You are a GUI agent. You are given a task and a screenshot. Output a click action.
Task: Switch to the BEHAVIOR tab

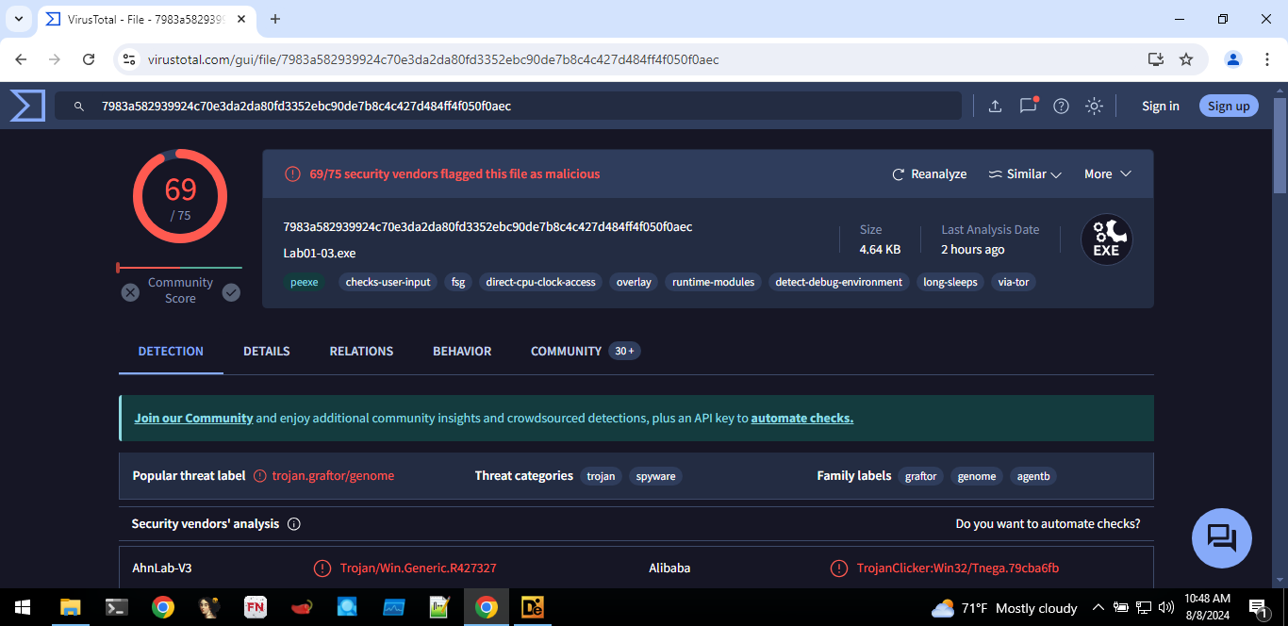462,351
